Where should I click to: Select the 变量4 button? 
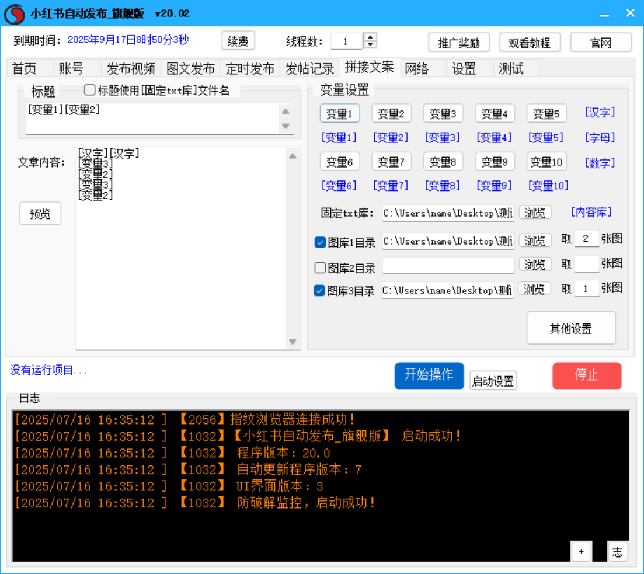click(495, 113)
